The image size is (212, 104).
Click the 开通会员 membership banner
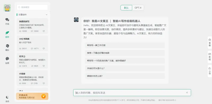point(32,96)
